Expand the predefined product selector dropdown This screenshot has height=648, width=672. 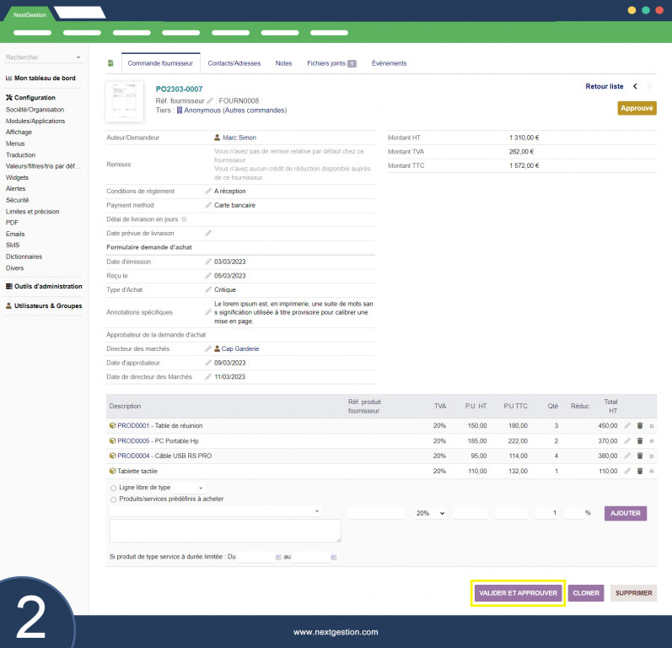[x=216, y=511]
